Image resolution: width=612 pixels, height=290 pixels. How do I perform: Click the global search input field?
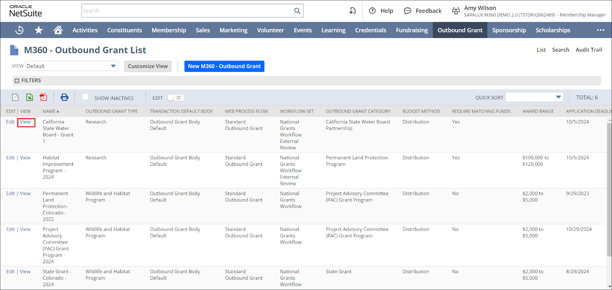187,11
